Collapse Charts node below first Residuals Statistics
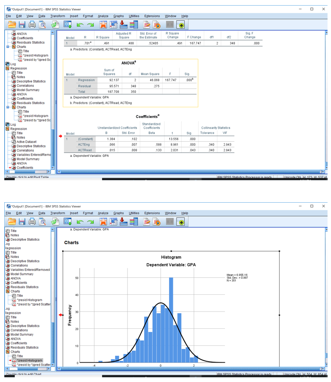331x382 pixels. pos(8,47)
